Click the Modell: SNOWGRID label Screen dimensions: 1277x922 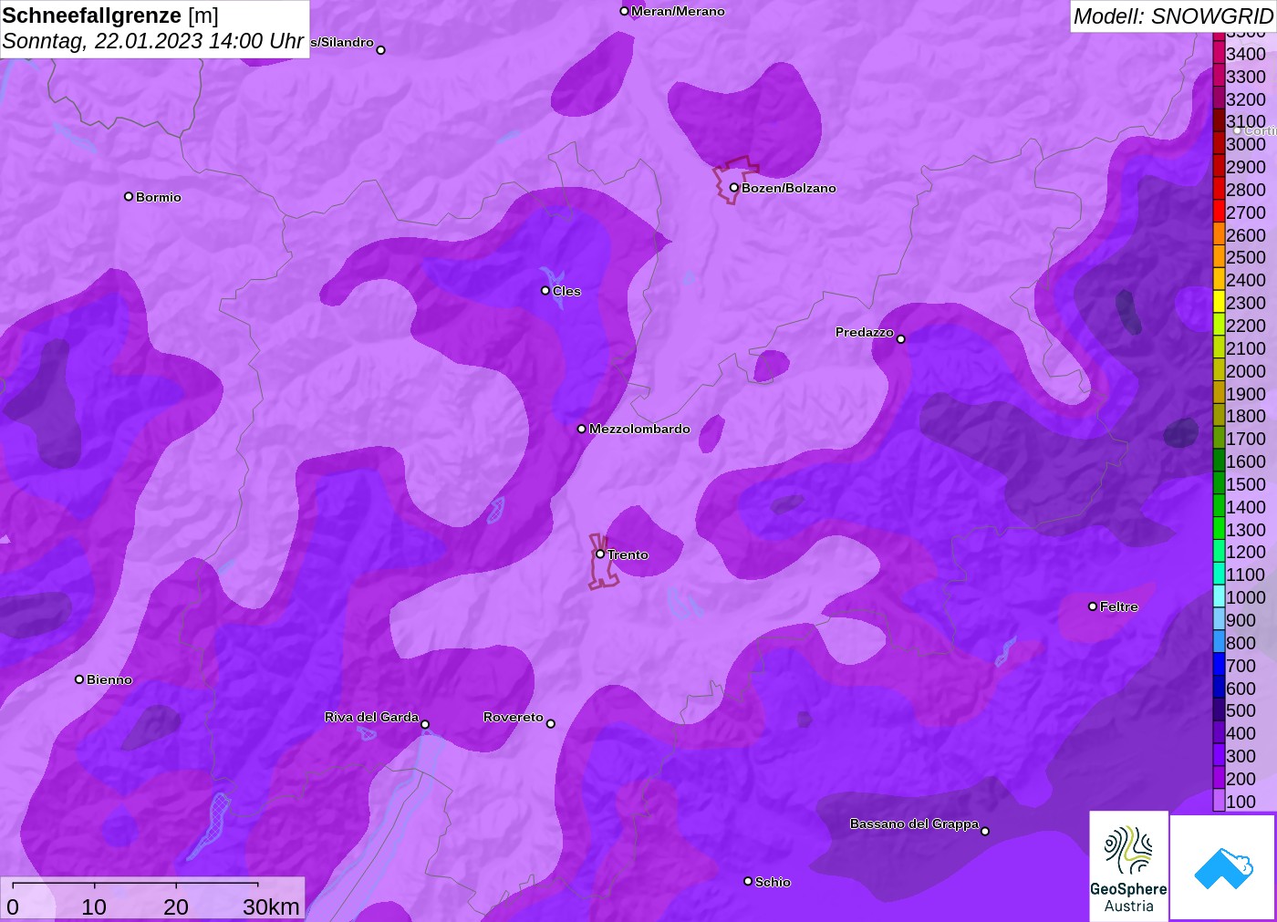point(1173,16)
